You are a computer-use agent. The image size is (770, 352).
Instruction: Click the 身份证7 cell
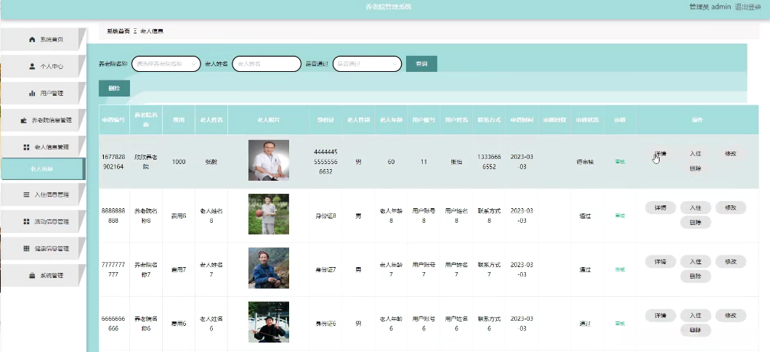click(325, 269)
